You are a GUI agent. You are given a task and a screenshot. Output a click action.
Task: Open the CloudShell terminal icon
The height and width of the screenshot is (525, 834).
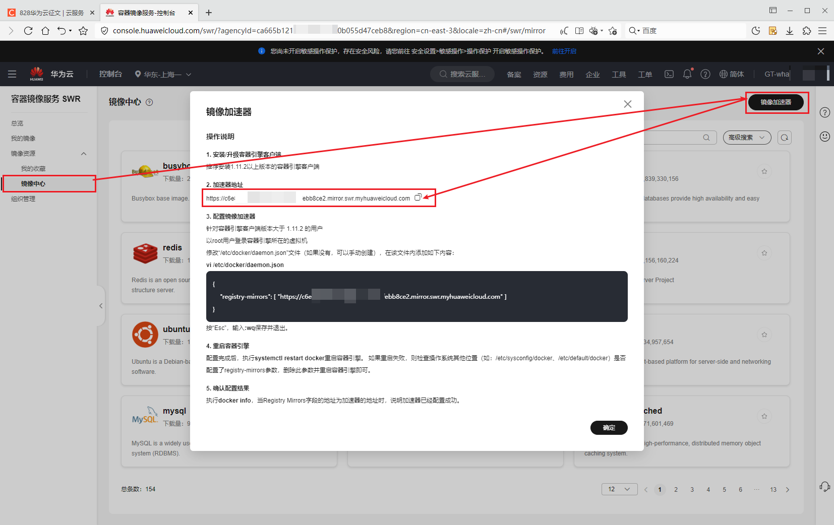tap(669, 74)
